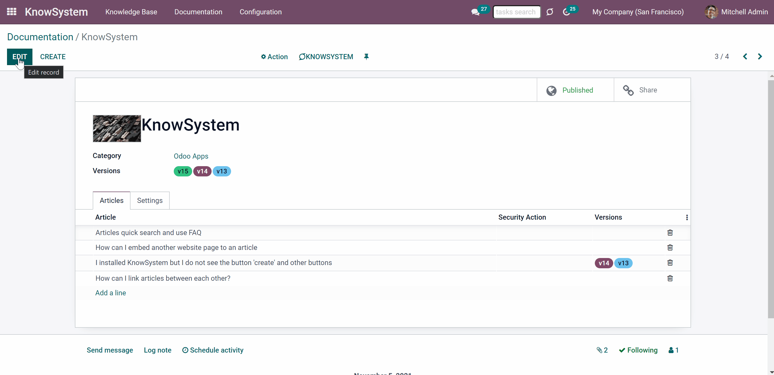Image resolution: width=774 pixels, height=375 pixels.
Task: Open the apps grid menu icon
Action: pyautogui.click(x=11, y=12)
